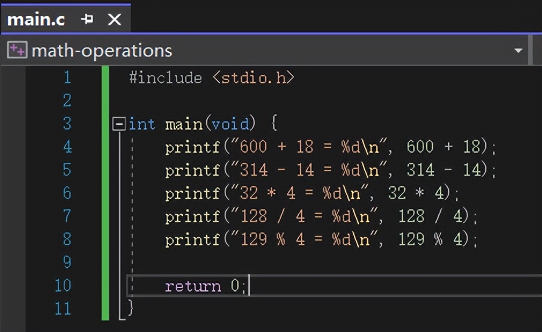
Task: Collapse the main function block
Action: tap(119, 124)
